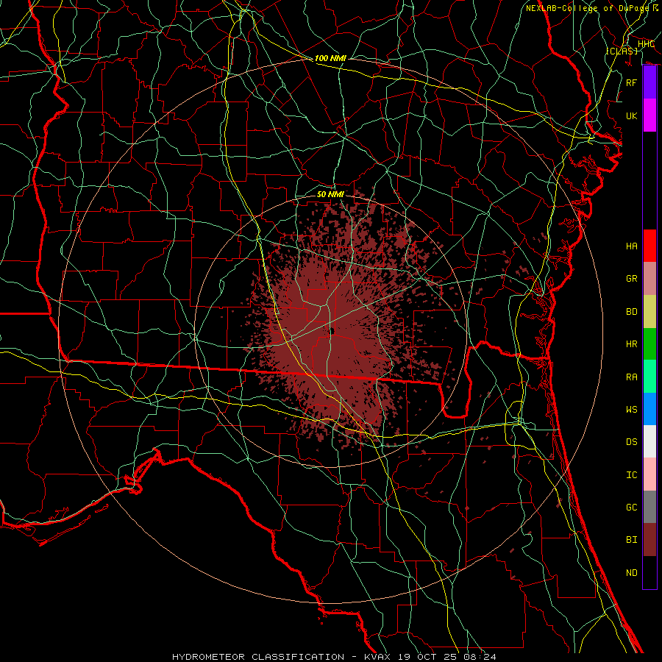Image resolution: width=662 pixels, height=662 pixels.
Task: Click the BI legend label
Action: coord(632,540)
